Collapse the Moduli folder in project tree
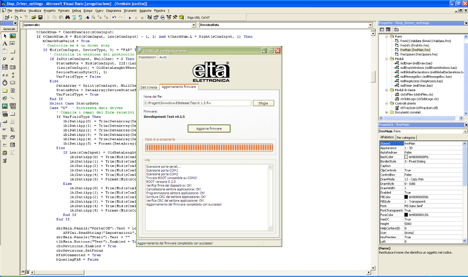This screenshot has width=468, height=277. tap(387, 59)
